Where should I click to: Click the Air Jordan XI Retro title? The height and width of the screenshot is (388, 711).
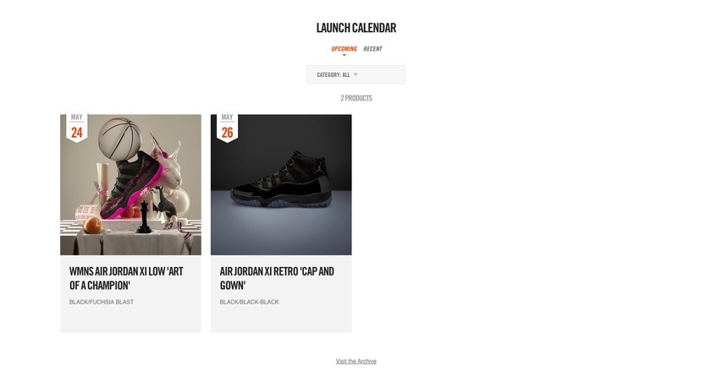(x=277, y=278)
